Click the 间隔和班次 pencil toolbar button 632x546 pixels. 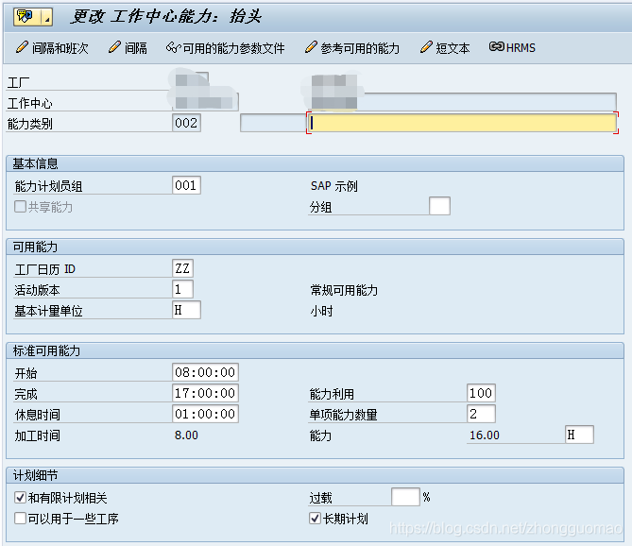click(53, 47)
